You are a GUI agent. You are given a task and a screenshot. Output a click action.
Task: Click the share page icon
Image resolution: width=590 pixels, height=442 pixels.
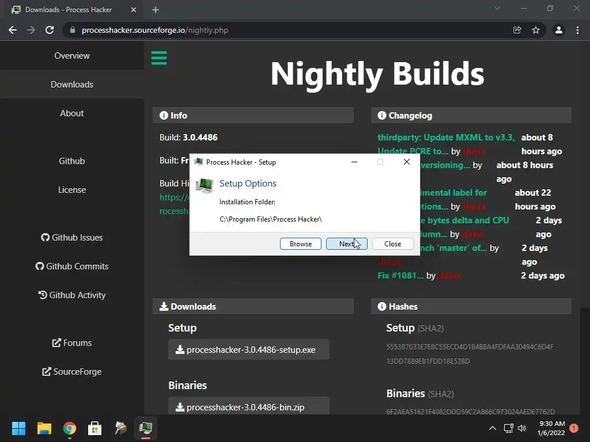(517, 30)
